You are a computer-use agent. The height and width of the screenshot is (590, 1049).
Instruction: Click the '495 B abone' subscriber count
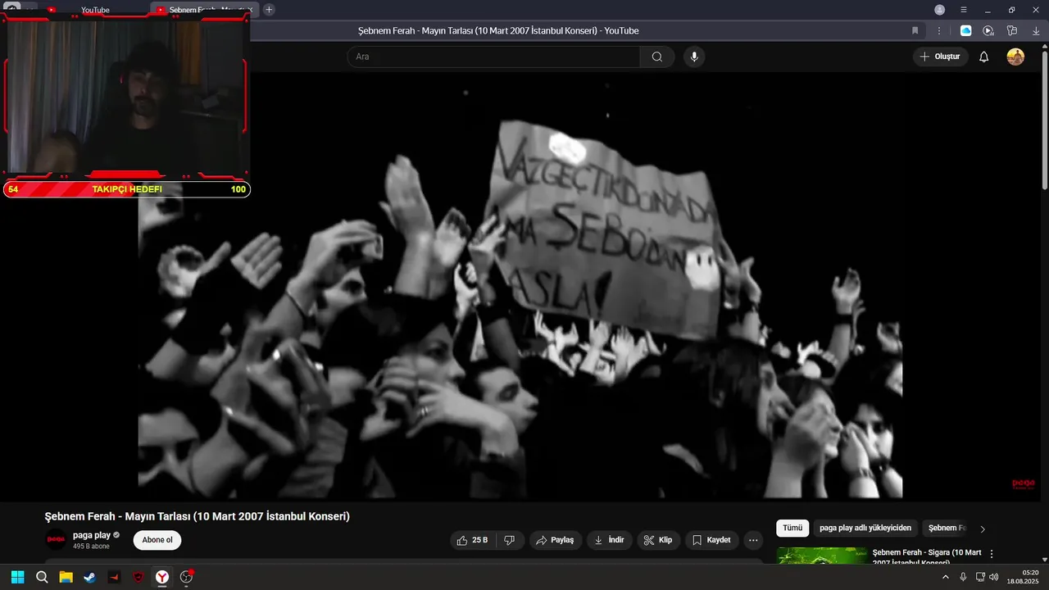[91, 547]
